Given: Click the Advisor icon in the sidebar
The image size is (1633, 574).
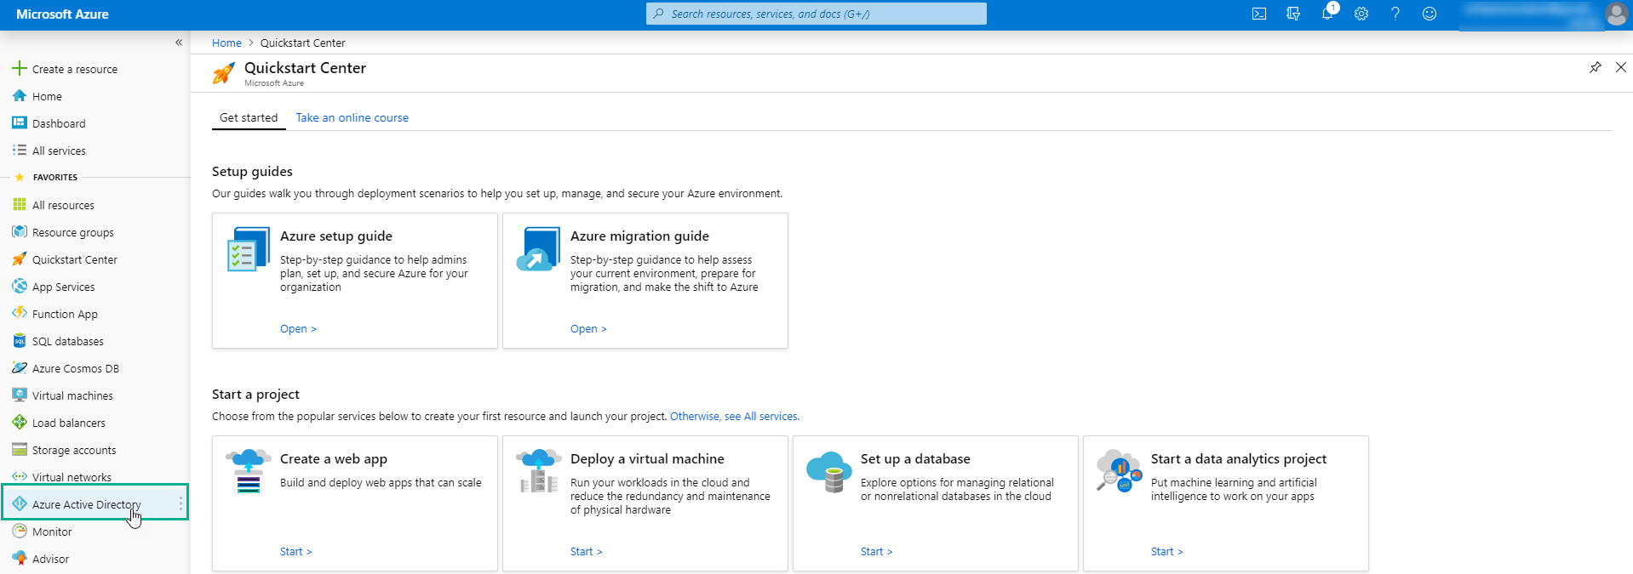Looking at the screenshot, I should click(x=20, y=558).
